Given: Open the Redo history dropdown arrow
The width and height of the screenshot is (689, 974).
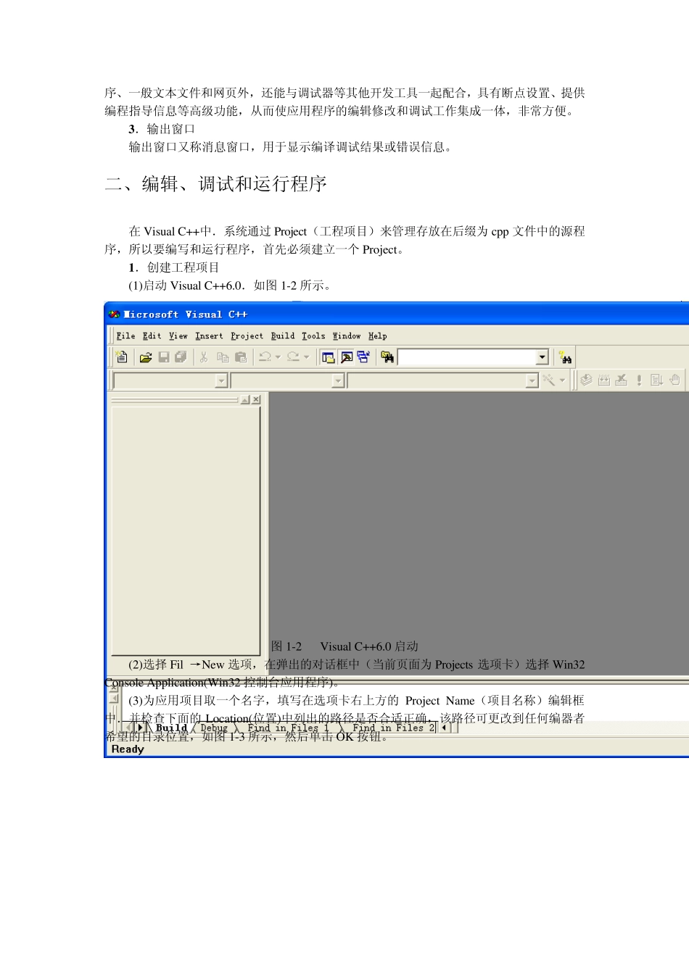Looking at the screenshot, I should coord(306,357).
